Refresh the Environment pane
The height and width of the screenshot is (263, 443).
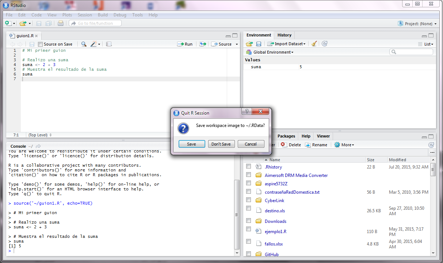tap(324, 44)
